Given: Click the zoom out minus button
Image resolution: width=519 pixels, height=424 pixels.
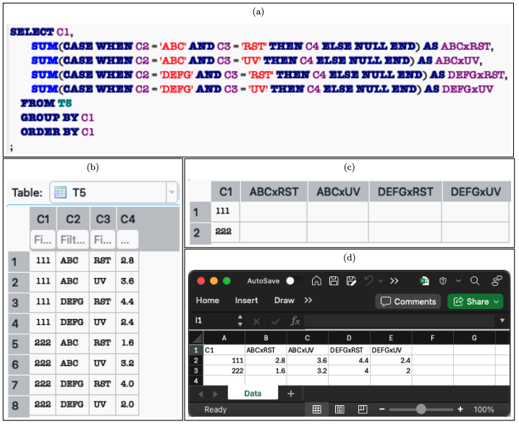Looking at the screenshot, I should 381,410.
